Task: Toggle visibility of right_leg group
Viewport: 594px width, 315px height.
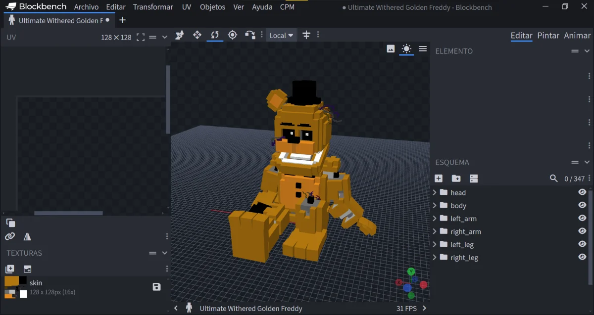Action: [582, 257]
